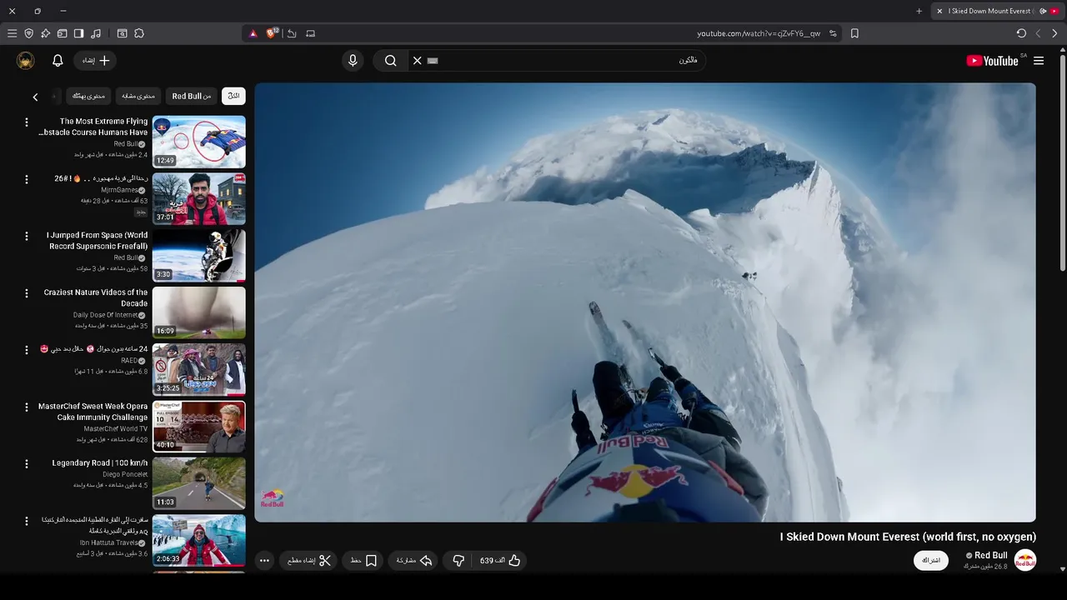Subscribe to the Red Bull channel
This screenshot has height=600, width=1067.
pyautogui.click(x=931, y=560)
